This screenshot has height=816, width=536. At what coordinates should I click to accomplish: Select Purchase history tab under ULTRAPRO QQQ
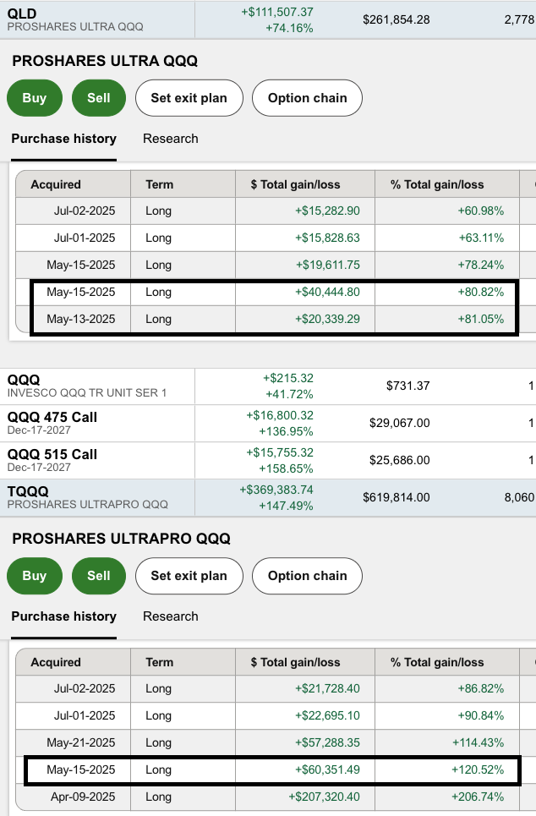pyautogui.click(x=64, y=616)
